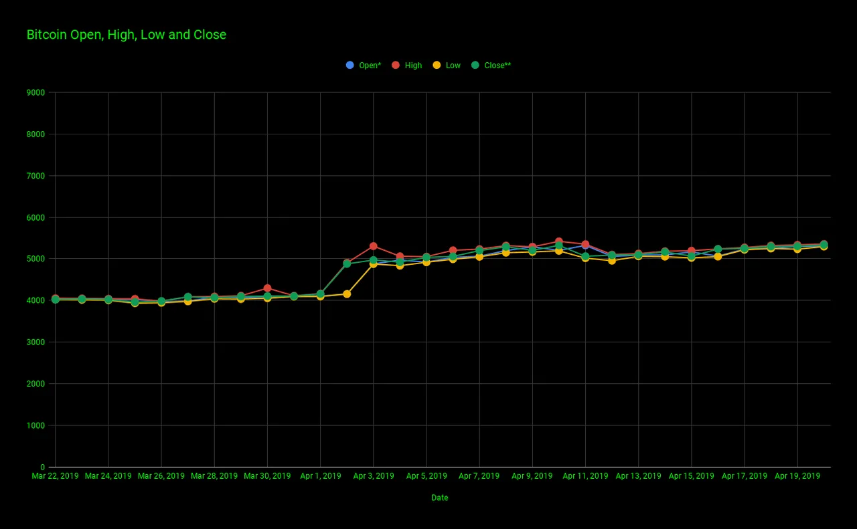Click the "Date" horizontal axis title
The height and width of the screenshot is (529, 857).
pyautogui.click(x=440, y=498)
